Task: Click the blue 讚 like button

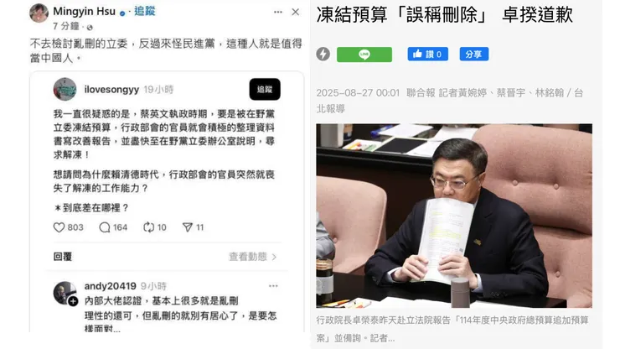Action: [428, 55]
